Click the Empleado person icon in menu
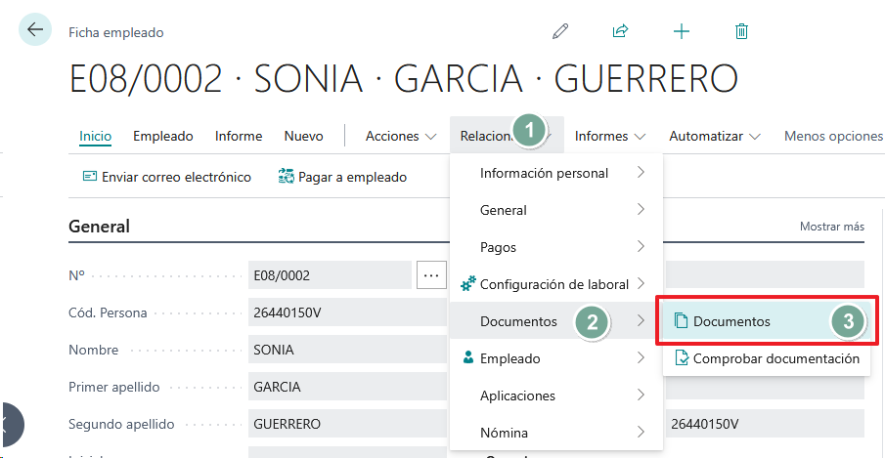Viewport: 885px width, 458px height. click(467, 357)
